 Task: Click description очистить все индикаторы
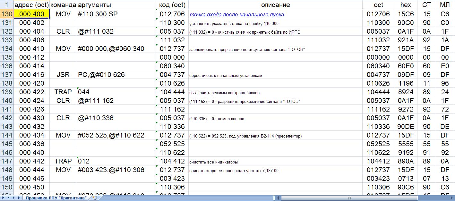213,162
